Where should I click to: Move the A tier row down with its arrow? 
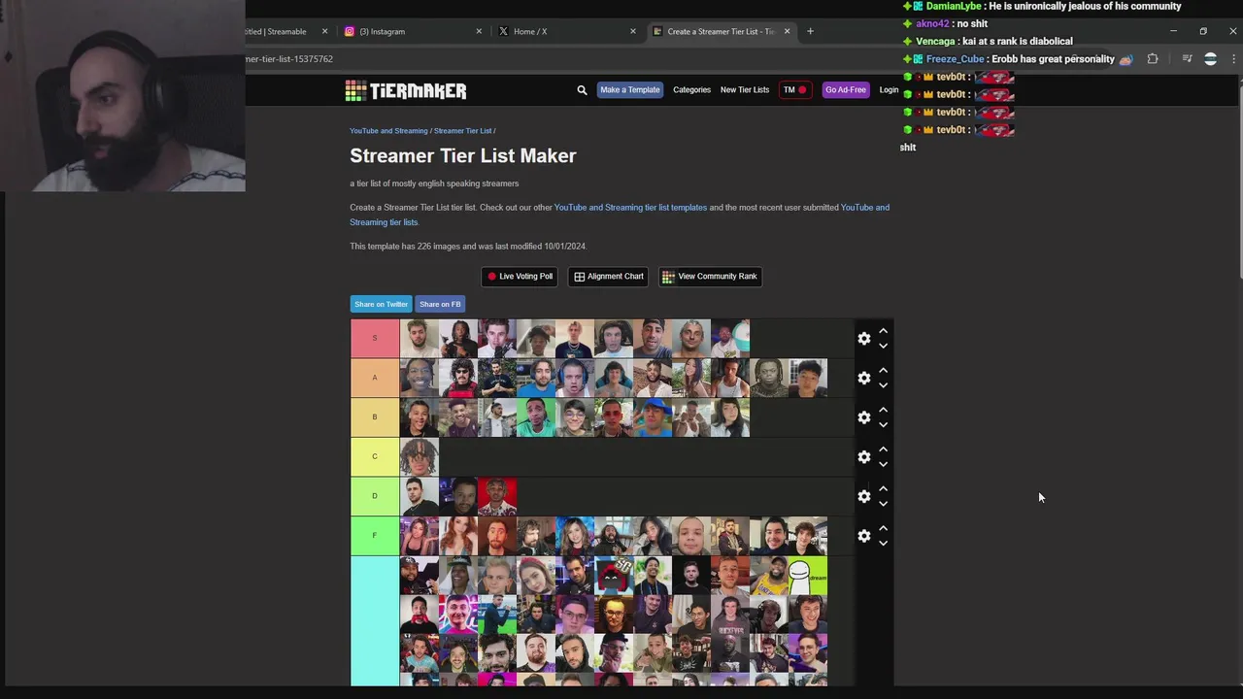pos(883,385)
